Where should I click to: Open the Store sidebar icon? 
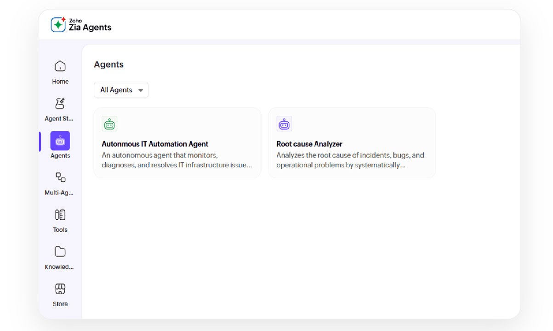(x=60, y=289)
